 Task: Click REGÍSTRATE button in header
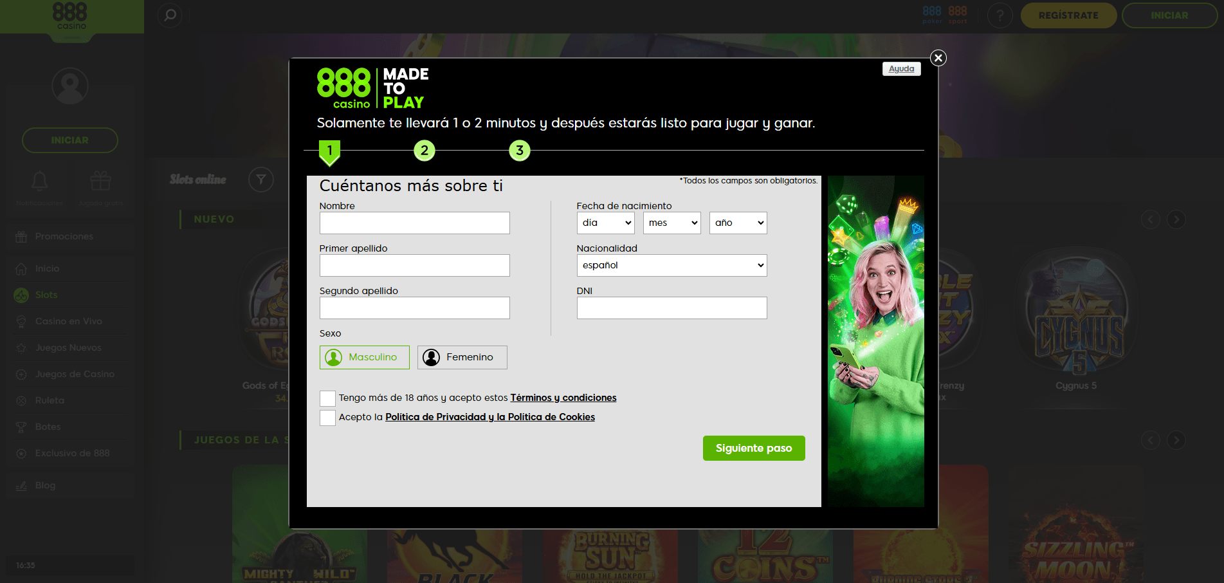point(1068,15)
